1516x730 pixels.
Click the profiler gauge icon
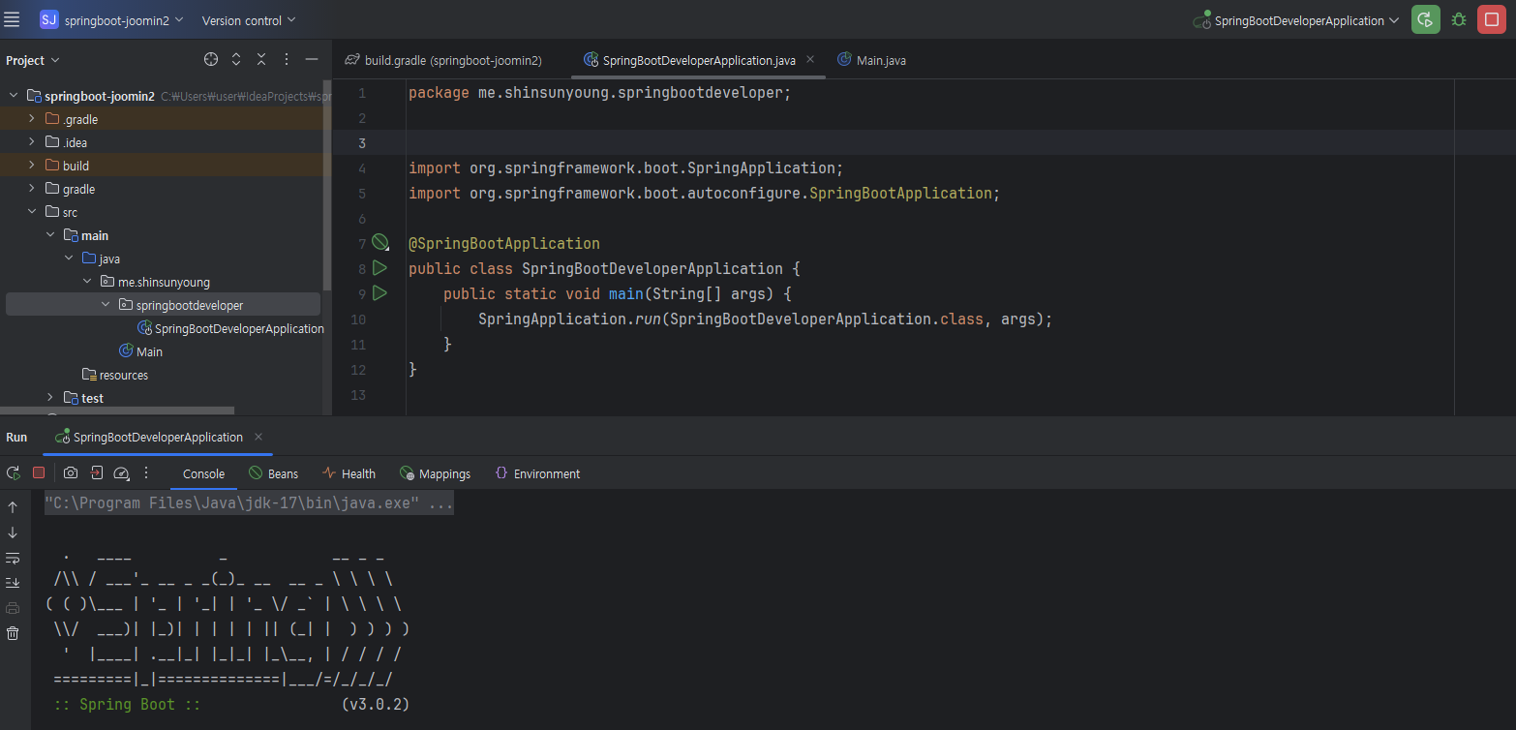pos(121,473)
